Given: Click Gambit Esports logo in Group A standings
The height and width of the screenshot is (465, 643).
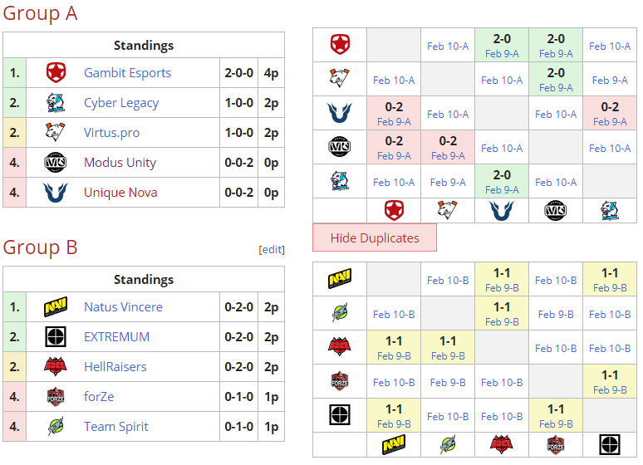Looking at the screenshot, I should (x=56, y=73).
